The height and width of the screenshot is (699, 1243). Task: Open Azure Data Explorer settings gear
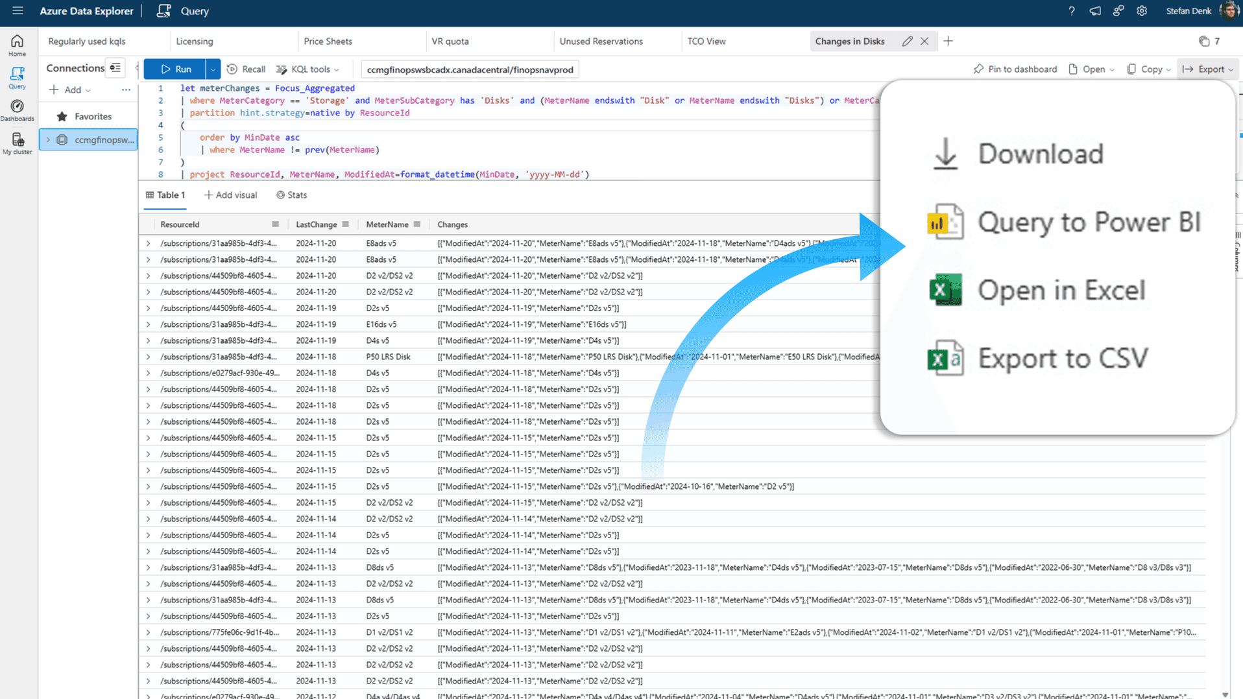pos(1141,11)
